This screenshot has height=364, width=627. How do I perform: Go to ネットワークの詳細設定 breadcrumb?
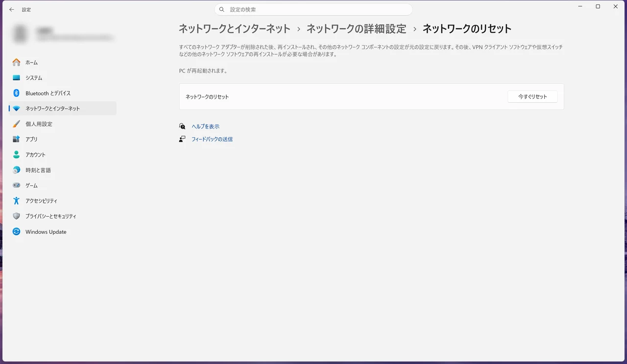(x=357, y=29)
